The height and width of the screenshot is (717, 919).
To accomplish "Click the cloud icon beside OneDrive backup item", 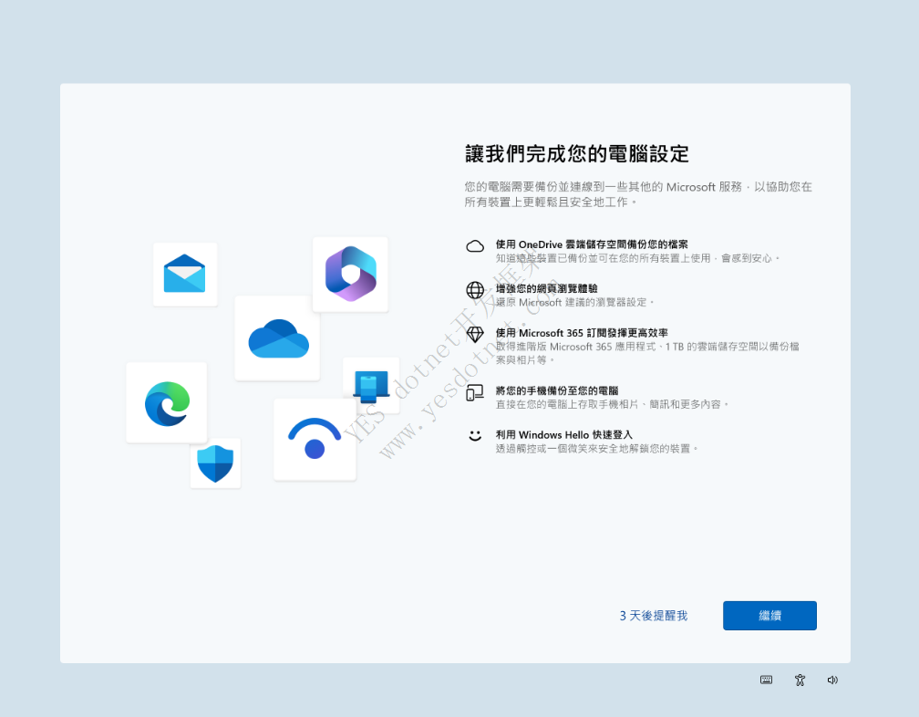I will pos(474,245).
